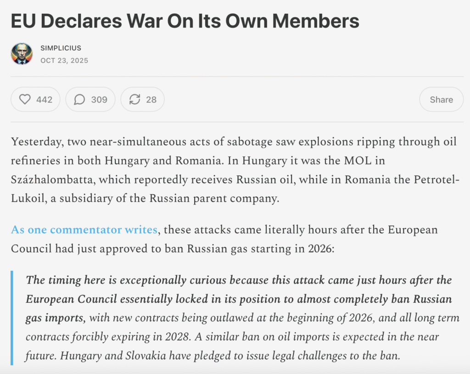Viewport: 470px width, 374px height.
Task: Click the blue vertical bar beside the blockquote
Action: [12, 318]
